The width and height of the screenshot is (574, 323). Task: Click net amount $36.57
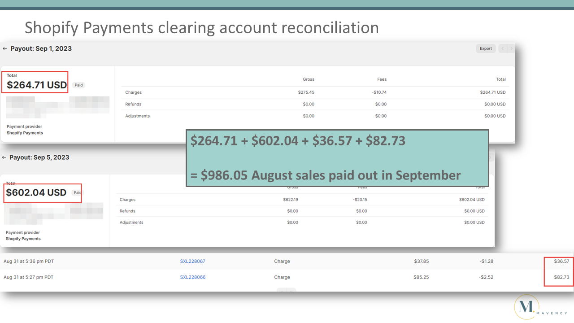[561, 261]
